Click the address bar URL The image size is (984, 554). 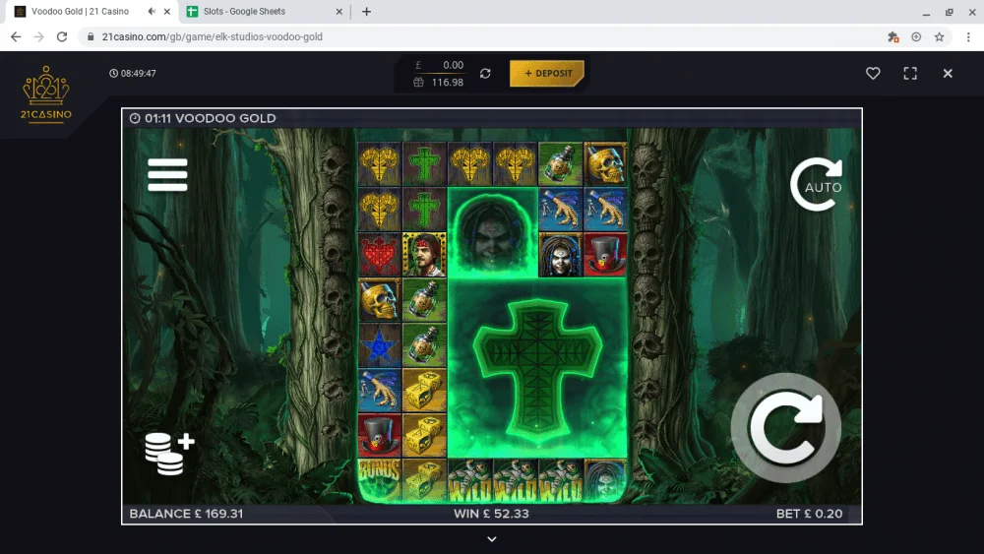click(x=213, y=37)
